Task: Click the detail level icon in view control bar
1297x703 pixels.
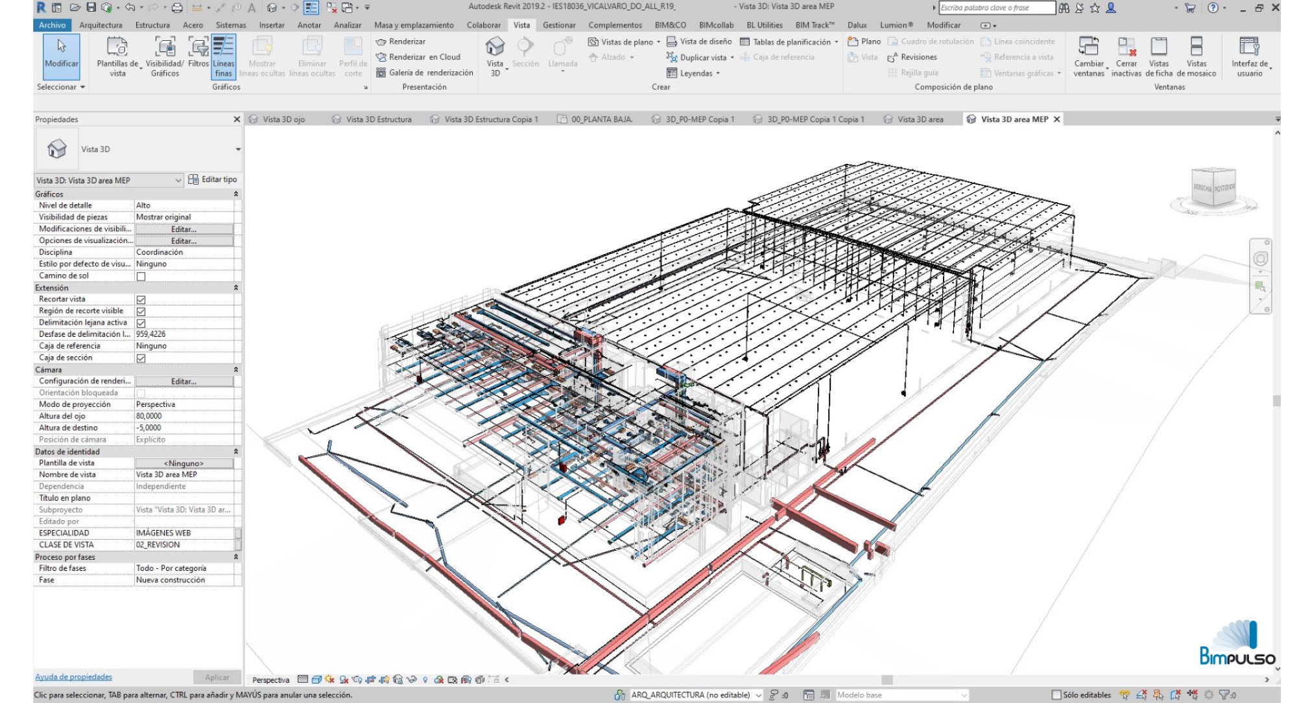Action: coord(302,680)
